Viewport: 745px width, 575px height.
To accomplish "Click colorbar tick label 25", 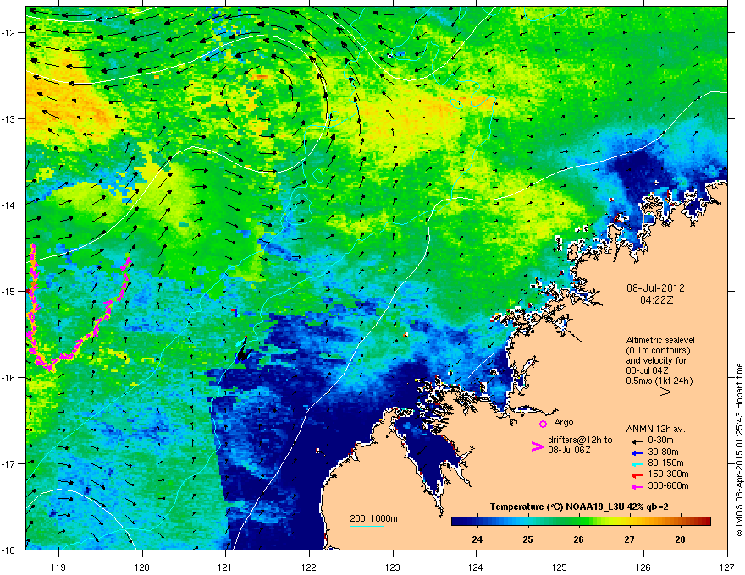I will coord(528,539).
